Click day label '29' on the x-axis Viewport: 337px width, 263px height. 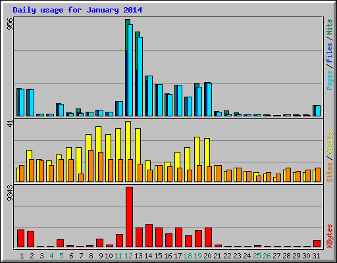pos(296,256)
